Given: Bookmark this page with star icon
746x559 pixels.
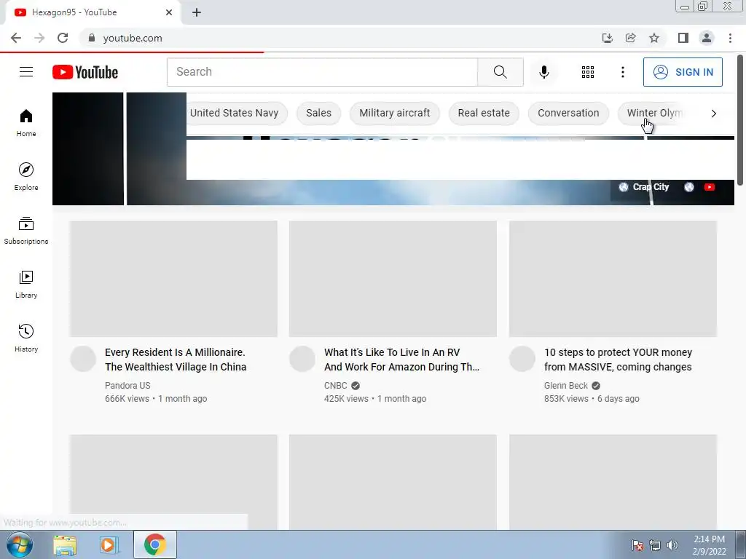Looking at the screenshot, I should tap(654, 38).
